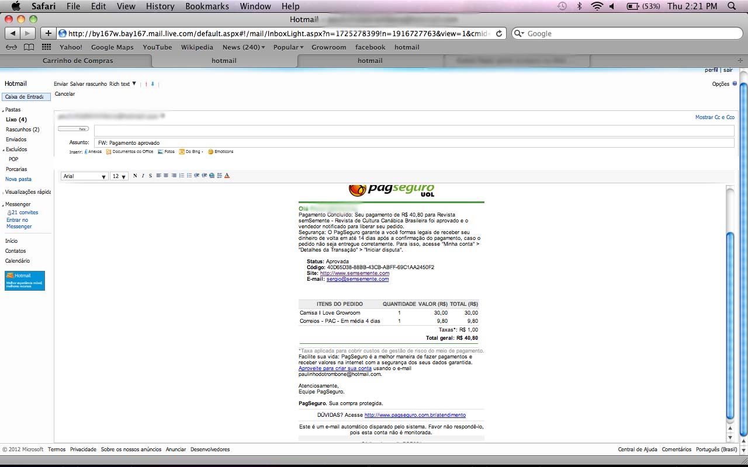Collapse the Messenger section
The image size is (748, 467).
[3, 205]
